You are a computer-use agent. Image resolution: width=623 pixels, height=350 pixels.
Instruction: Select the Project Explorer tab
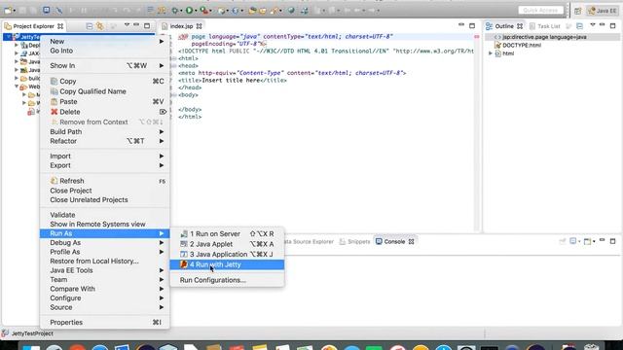33,26
